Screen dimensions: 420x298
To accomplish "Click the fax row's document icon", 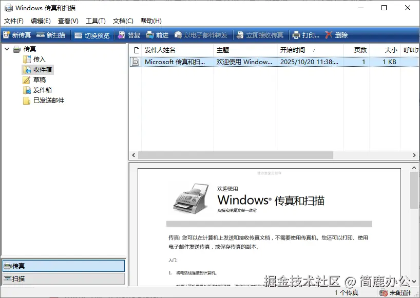I will [136, 62].
